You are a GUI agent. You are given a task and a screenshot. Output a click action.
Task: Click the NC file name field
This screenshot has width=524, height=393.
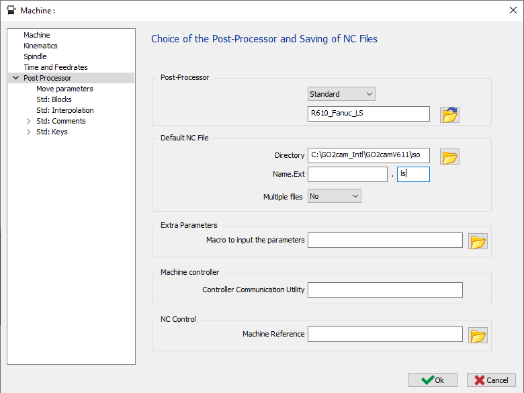(347, 175)
